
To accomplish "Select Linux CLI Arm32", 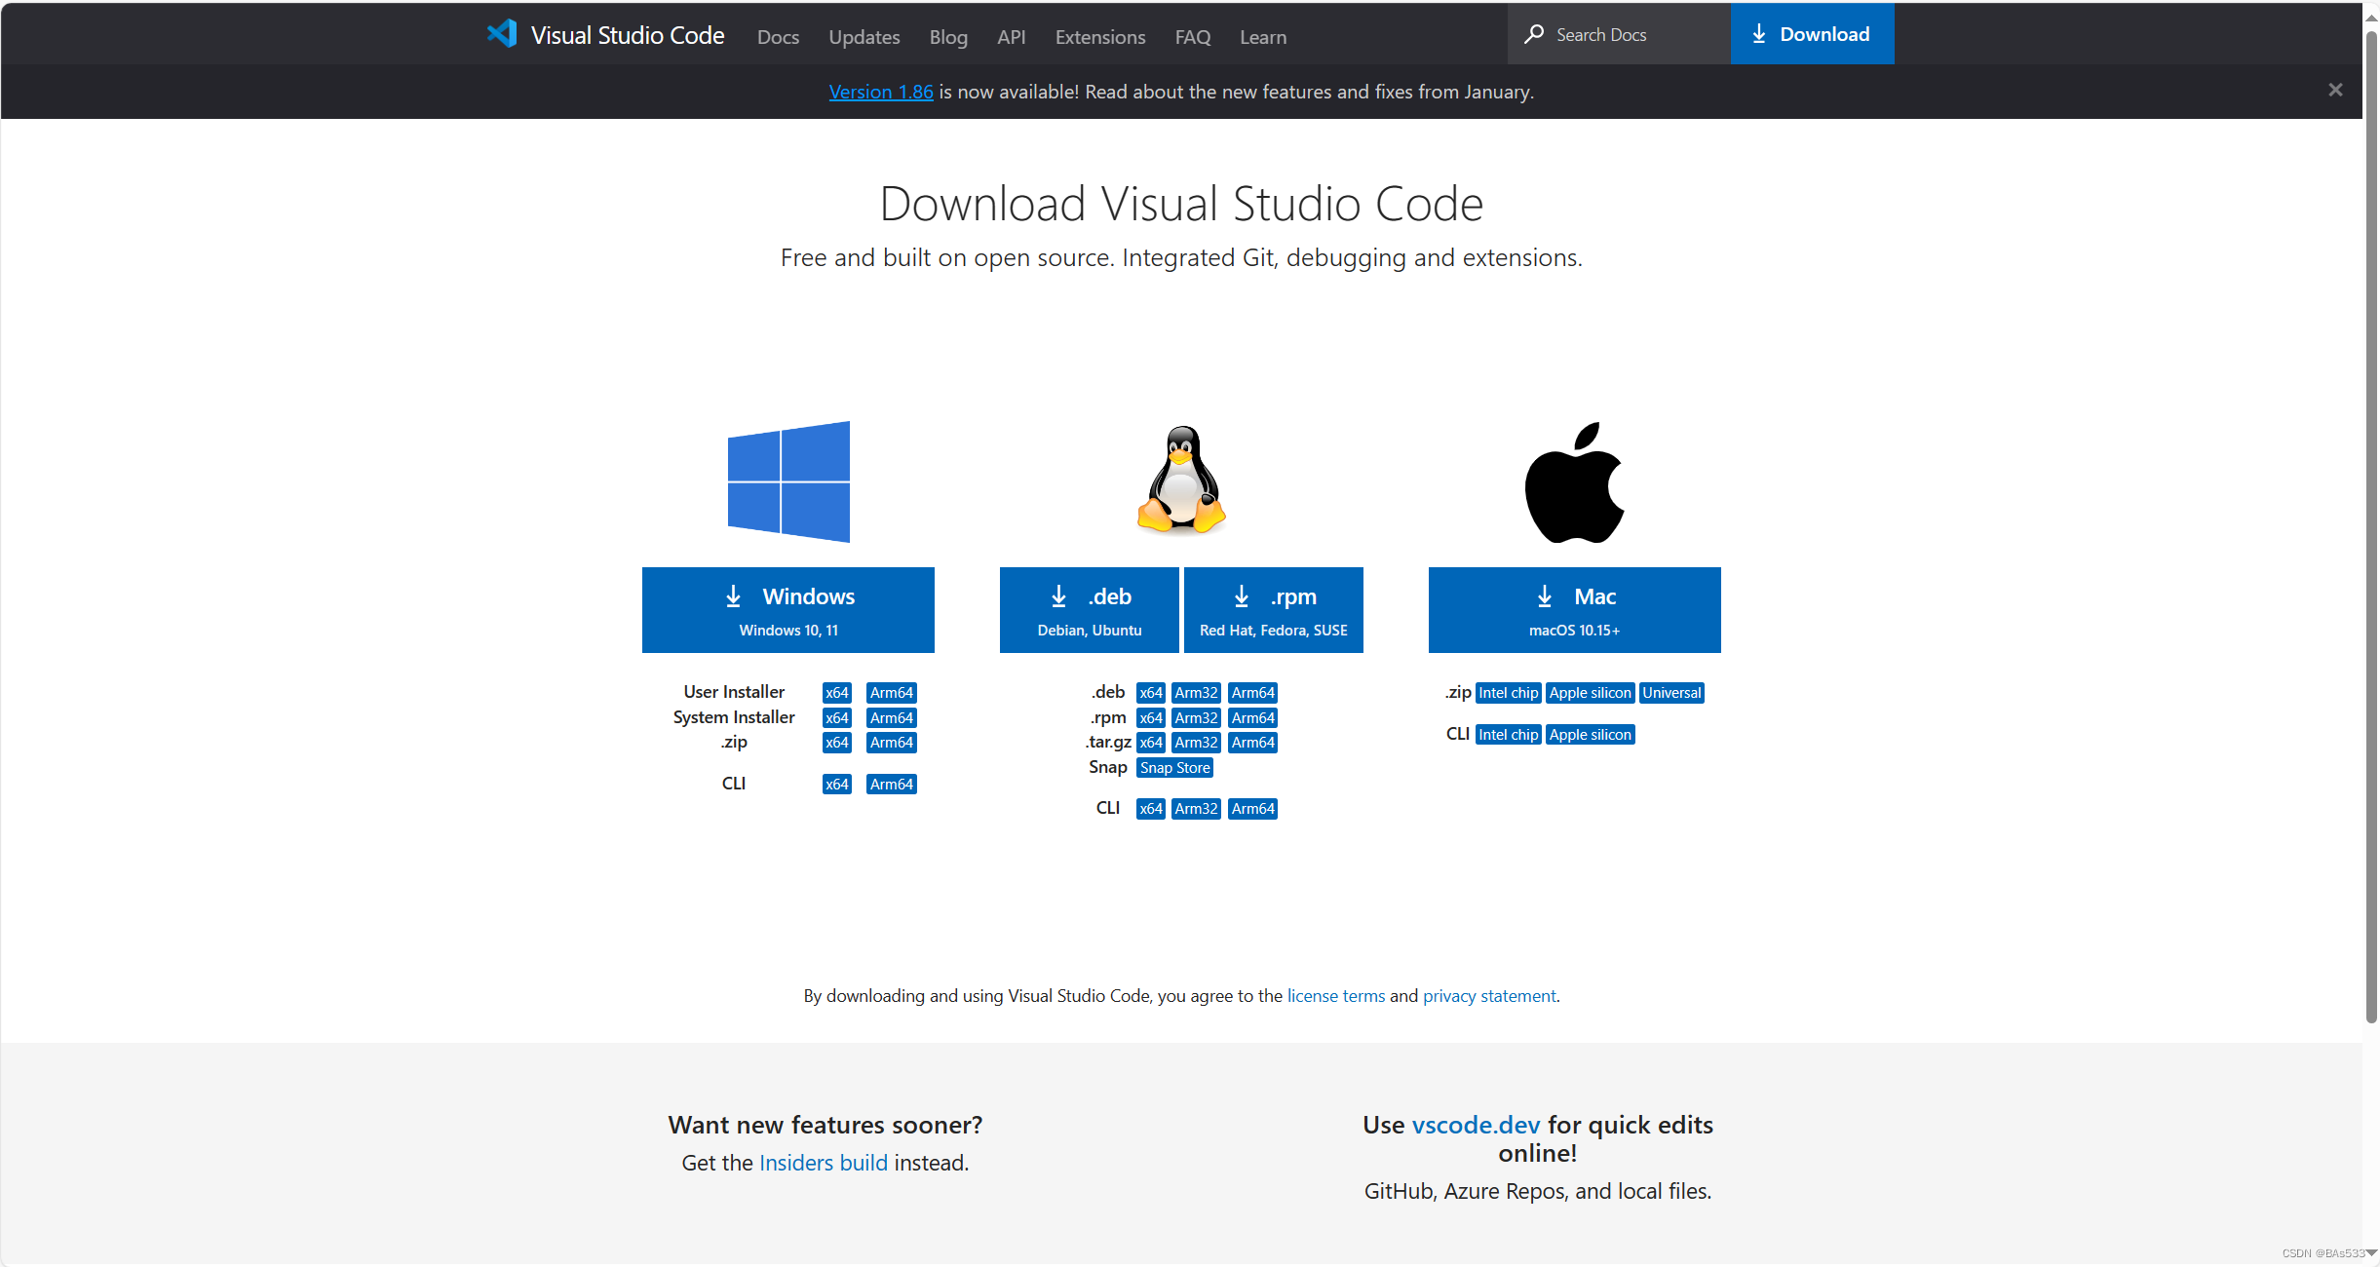I will 1196,809.
